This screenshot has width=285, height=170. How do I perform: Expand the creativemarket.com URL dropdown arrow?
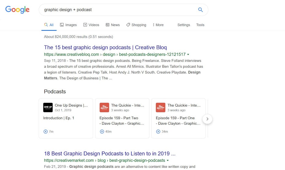coord(168,161)
